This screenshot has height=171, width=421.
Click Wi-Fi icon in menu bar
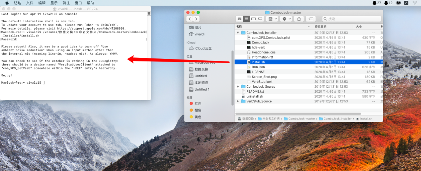415,3
